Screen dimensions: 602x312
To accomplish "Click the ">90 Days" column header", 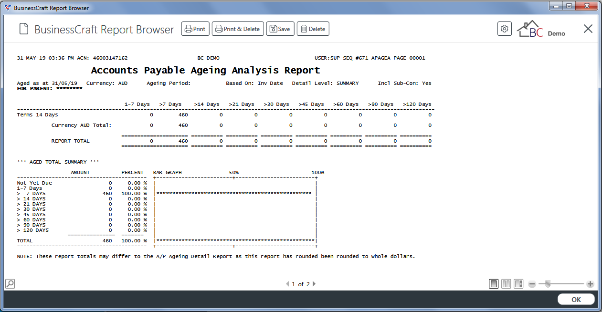I will pyautogui.click(x=381, y=104).
